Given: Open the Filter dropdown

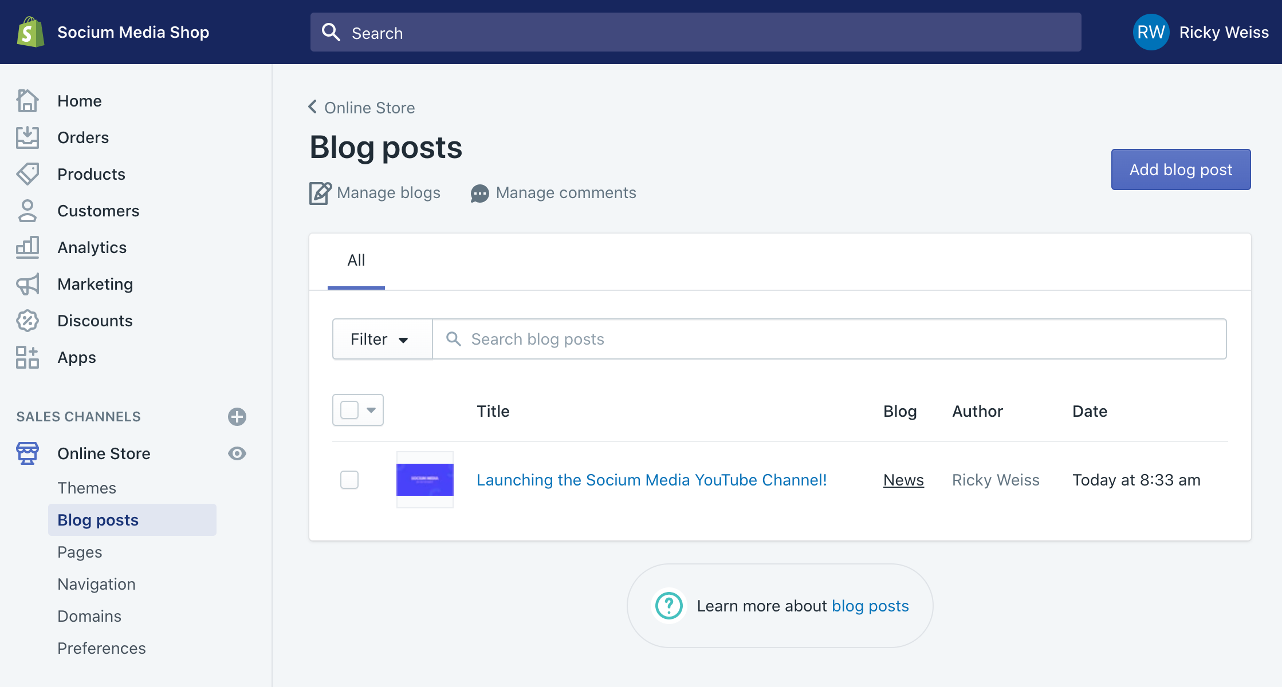Looking at the screenshot, I should pyautogui.click(x=382, y=339).
